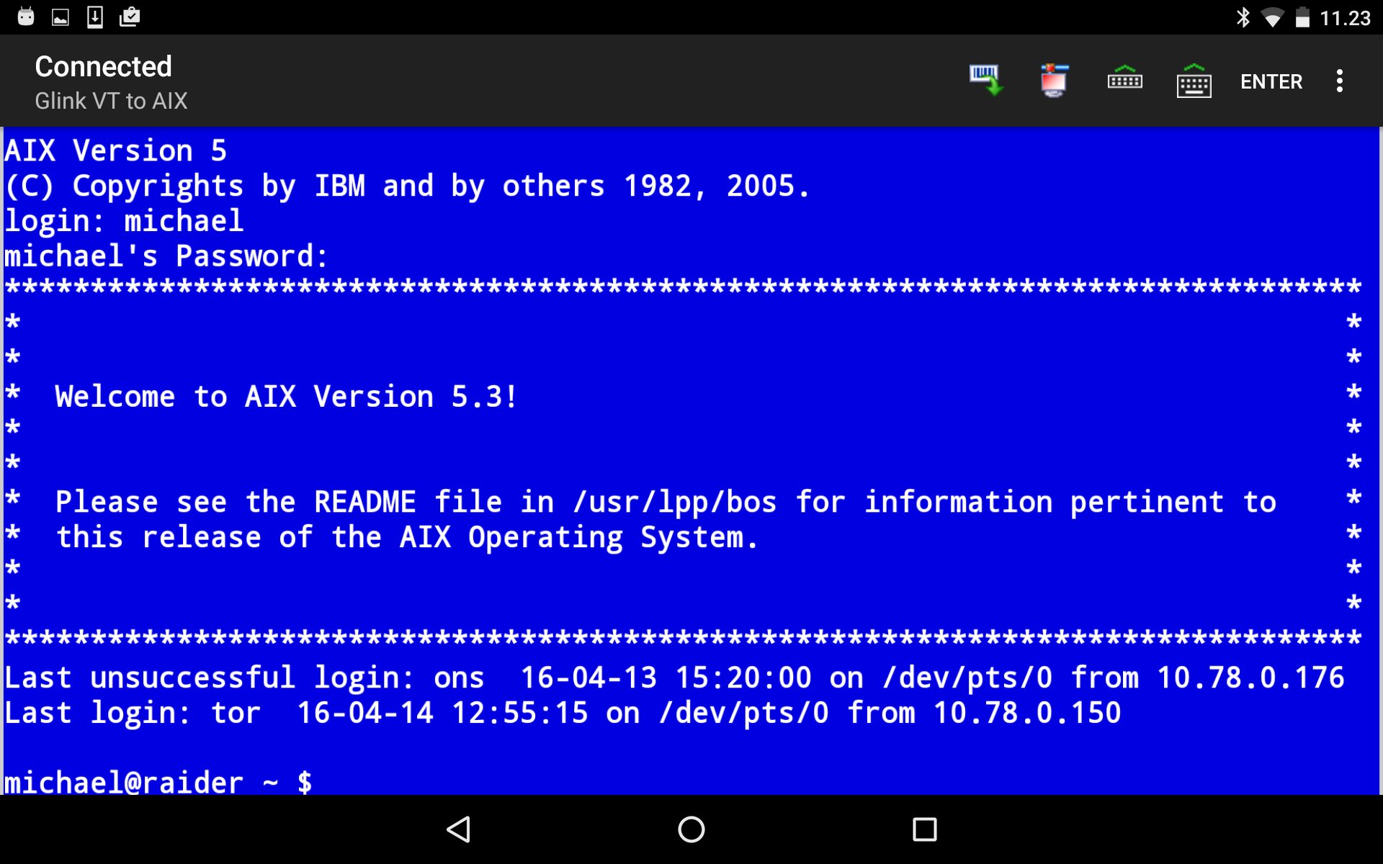
Task: Tap the briefcase checkmark notification icon
Action: tap(130, 17)
